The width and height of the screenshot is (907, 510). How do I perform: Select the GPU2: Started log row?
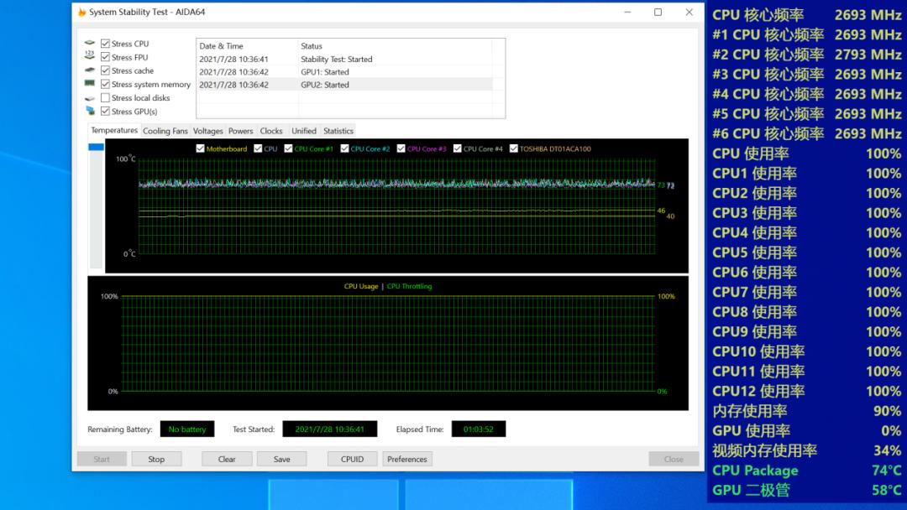336,85
